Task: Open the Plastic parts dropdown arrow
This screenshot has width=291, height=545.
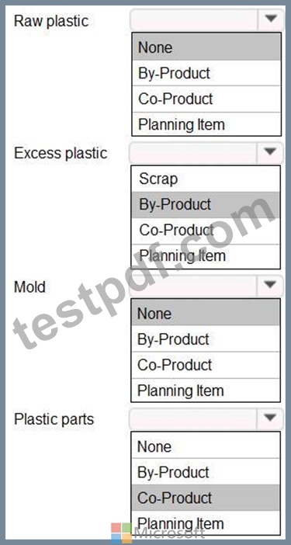Action: (270, 418)
